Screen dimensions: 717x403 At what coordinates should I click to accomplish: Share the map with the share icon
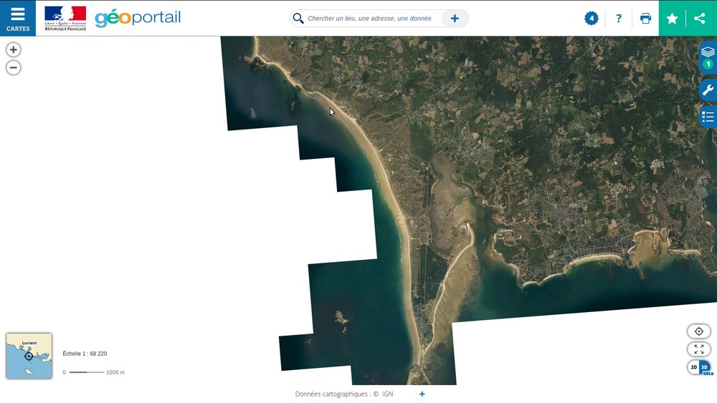(700, 19)
